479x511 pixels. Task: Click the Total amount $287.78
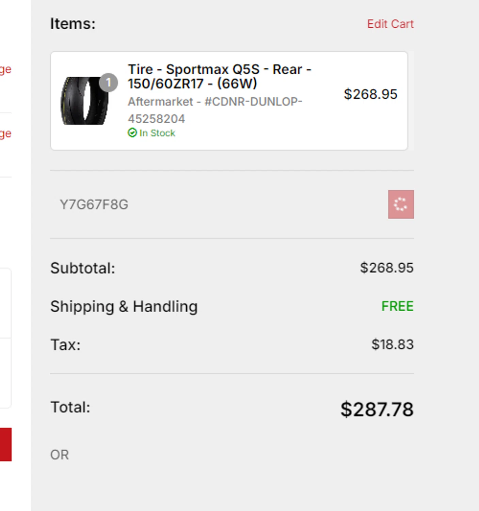click(x=377, y=409)
